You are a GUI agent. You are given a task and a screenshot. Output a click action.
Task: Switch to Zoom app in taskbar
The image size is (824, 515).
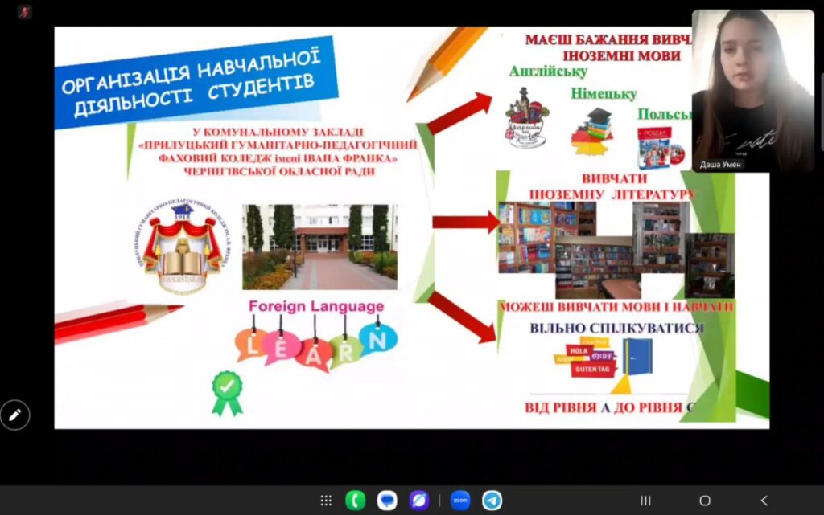tap(460, 501)
